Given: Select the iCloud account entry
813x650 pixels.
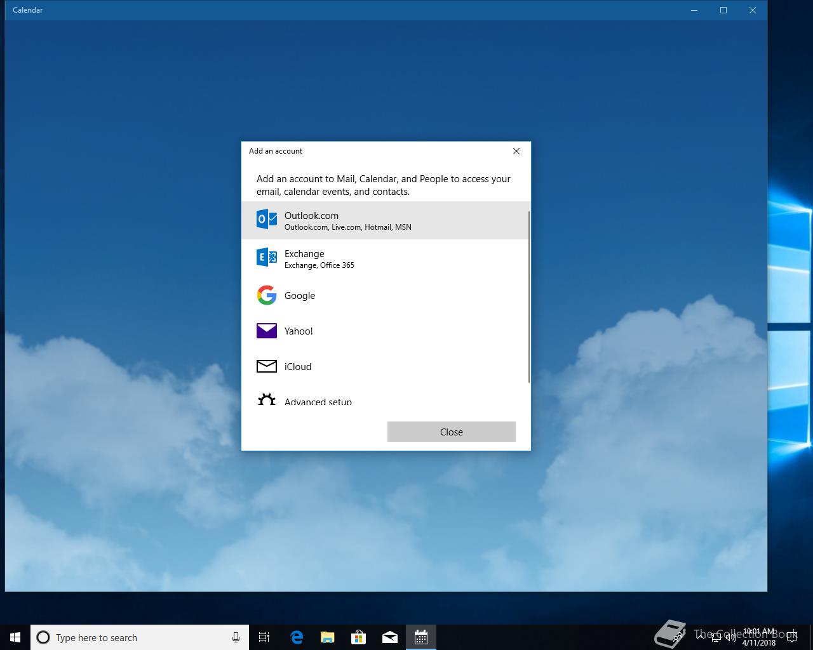Looking at the screenshot, I should click(x=298, y=367).
